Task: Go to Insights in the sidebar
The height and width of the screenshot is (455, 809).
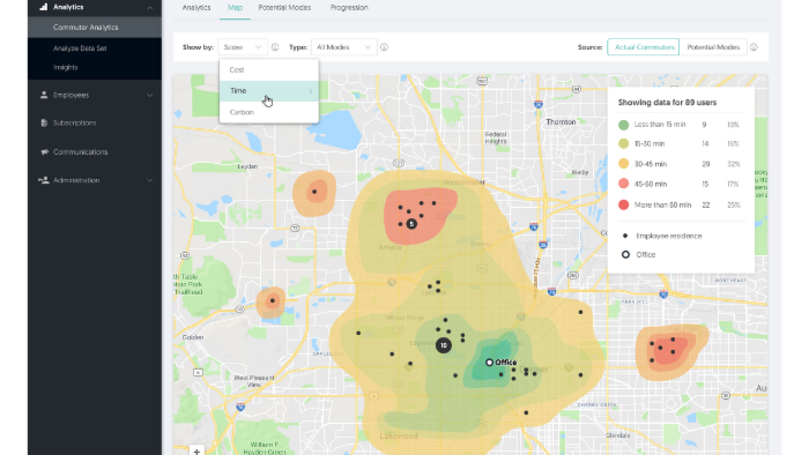Action: [x=65, y=67]
